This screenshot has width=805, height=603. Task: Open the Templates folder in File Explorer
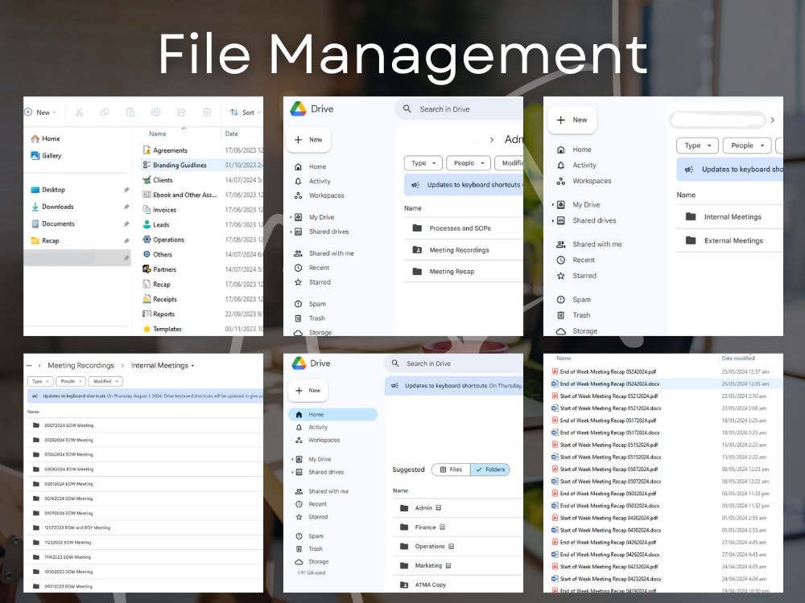tap(162, 329)
